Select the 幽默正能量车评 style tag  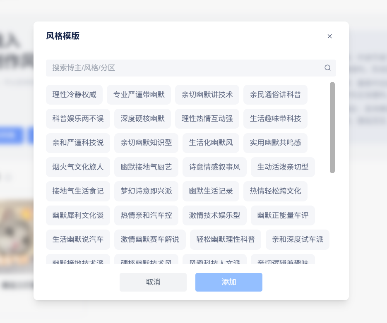[x=283, y=215]
